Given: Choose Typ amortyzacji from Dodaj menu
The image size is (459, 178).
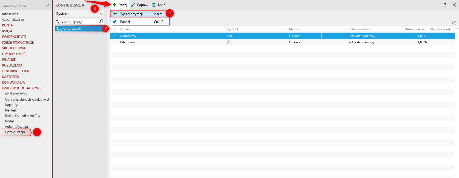Looking at the screenshot, I should click(140, 14).
